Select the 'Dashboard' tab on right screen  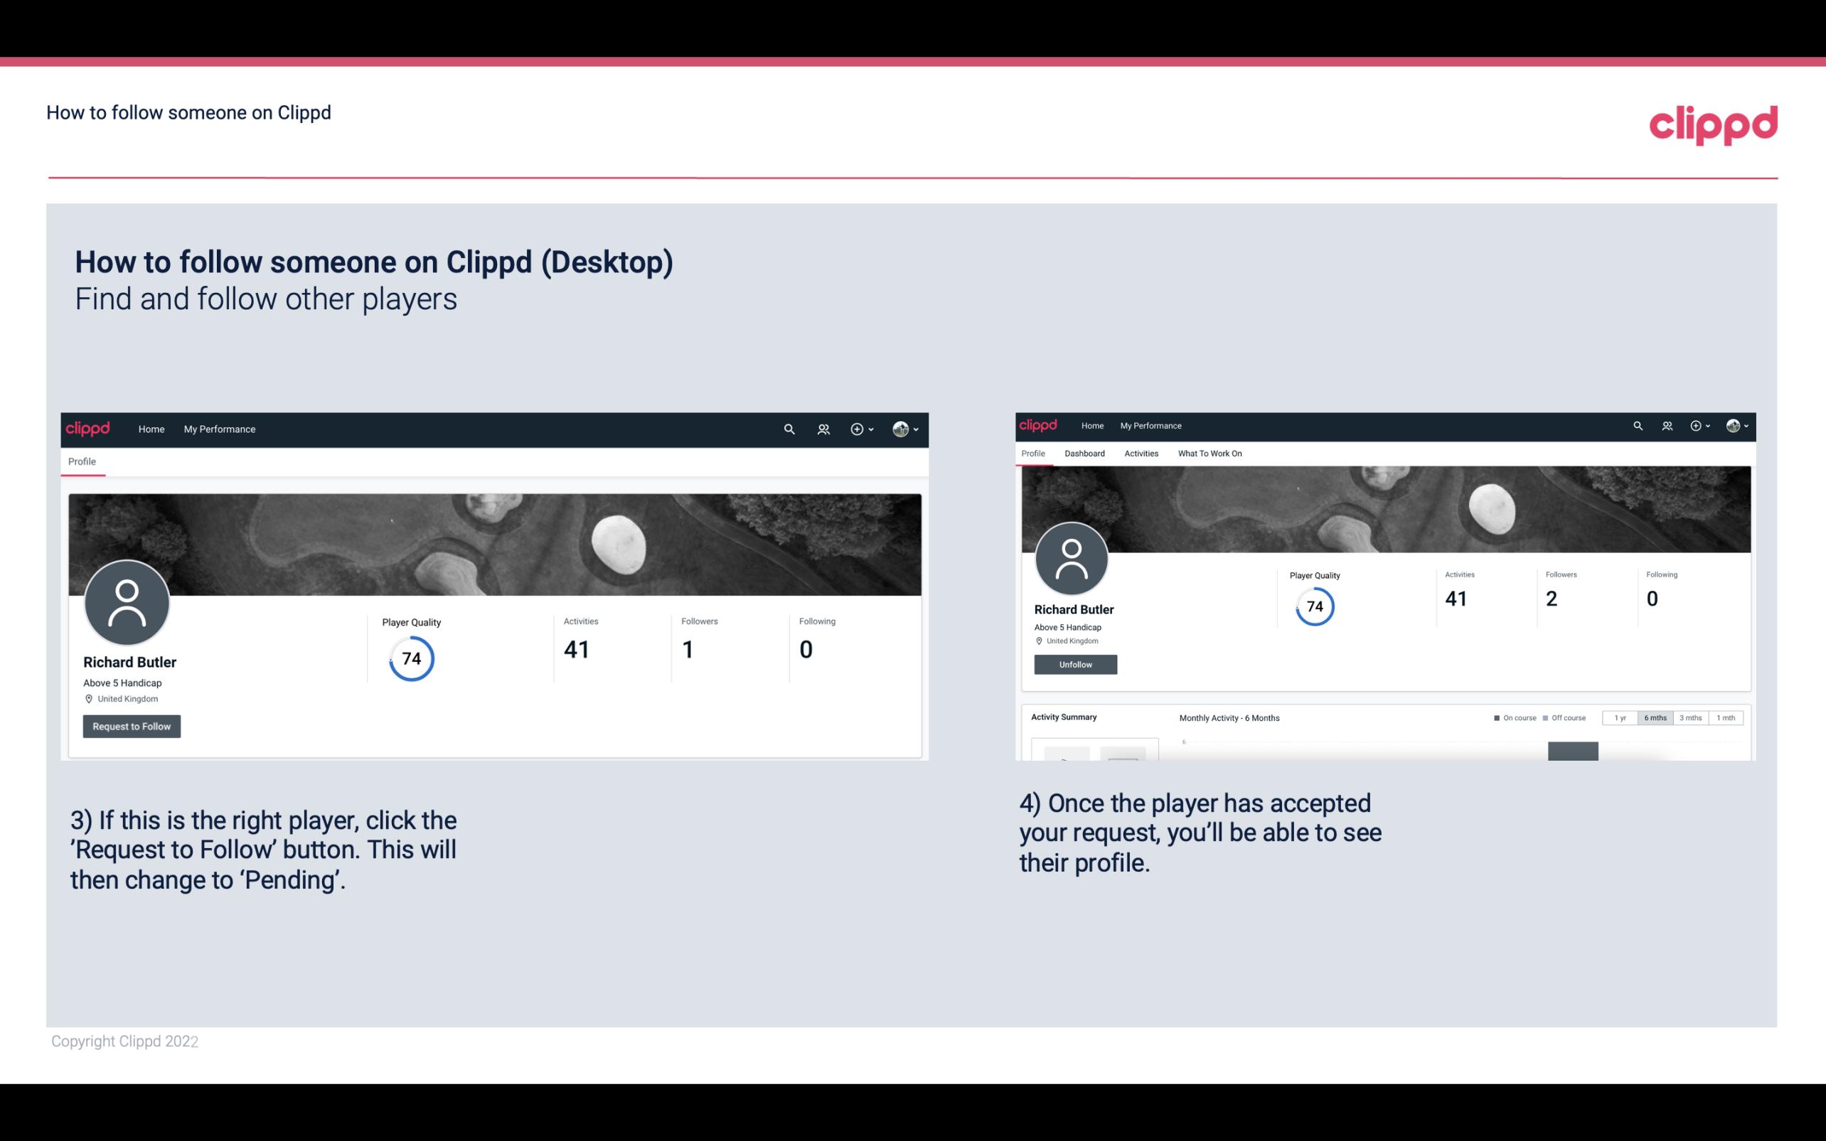tap(1083, 454)
